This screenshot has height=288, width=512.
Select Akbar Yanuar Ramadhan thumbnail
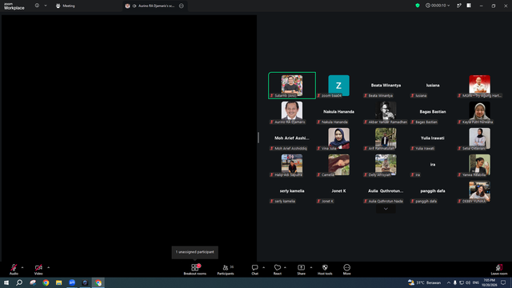pyautogui.click(x=386, y=112)
